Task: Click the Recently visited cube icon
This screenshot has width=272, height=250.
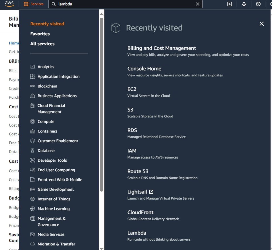Action: point(116,28)
